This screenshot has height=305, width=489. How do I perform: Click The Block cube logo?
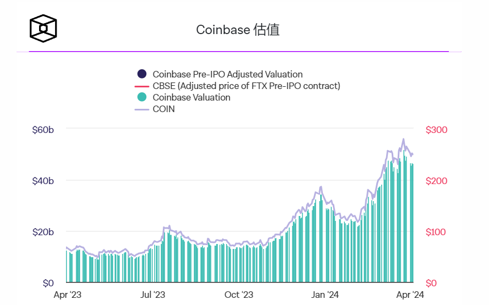coord(43,29)
